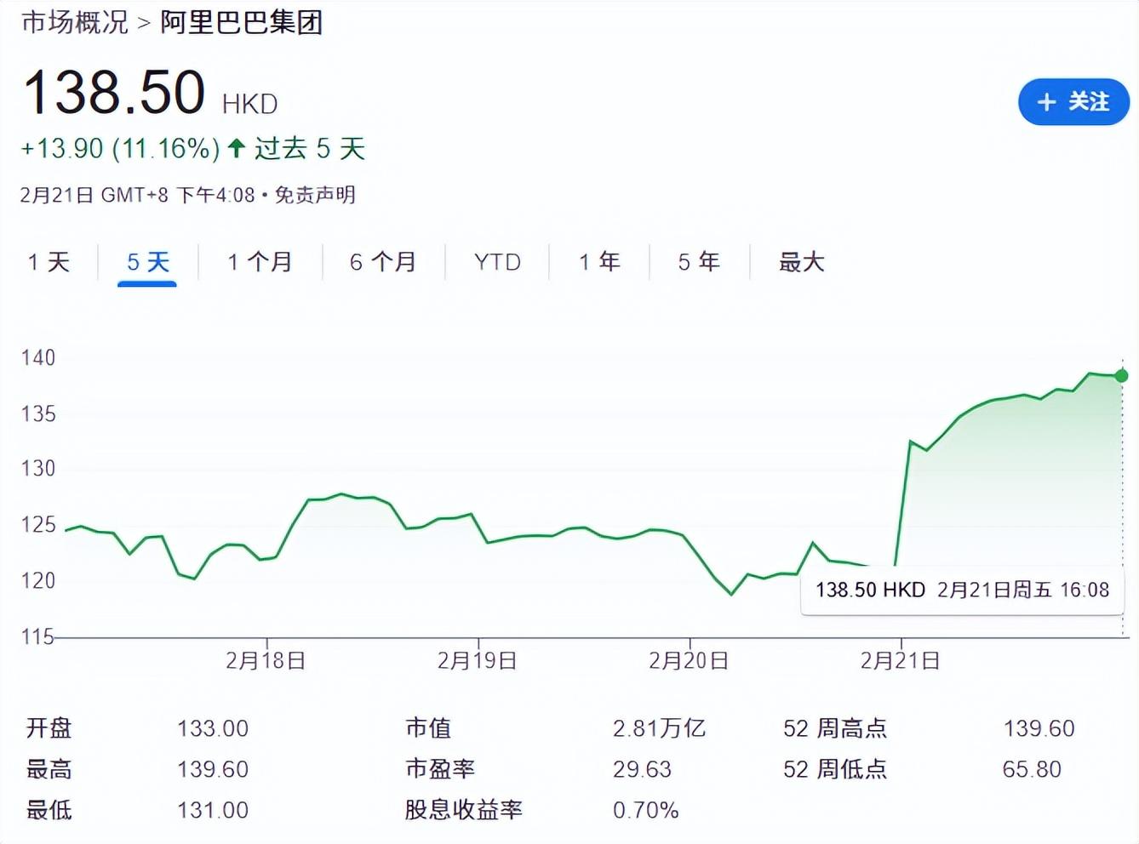Switch to the 6个月 chart view

[382, 262]
